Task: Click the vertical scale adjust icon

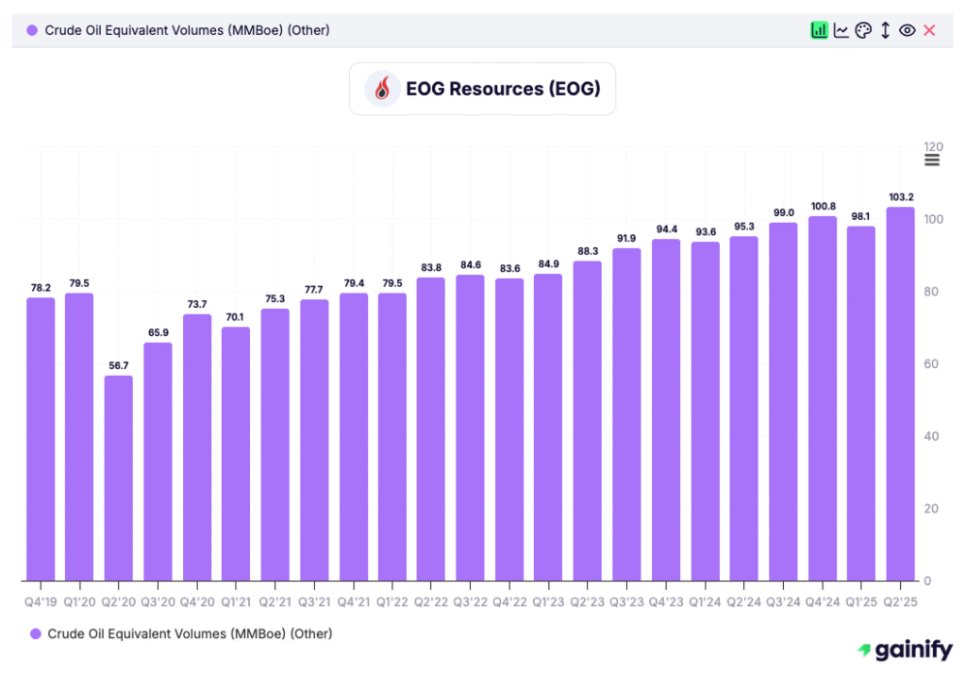Action: click(885, 30)
